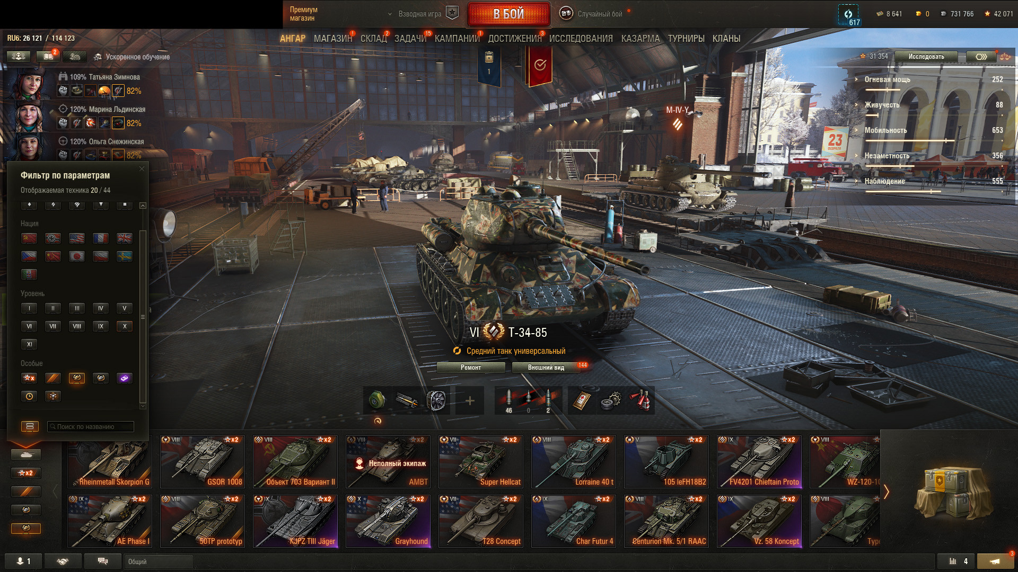Screen dimensions: 1018x572
Task: Open the chat channels speech bubble icon
Action: (x=103, y=561)
